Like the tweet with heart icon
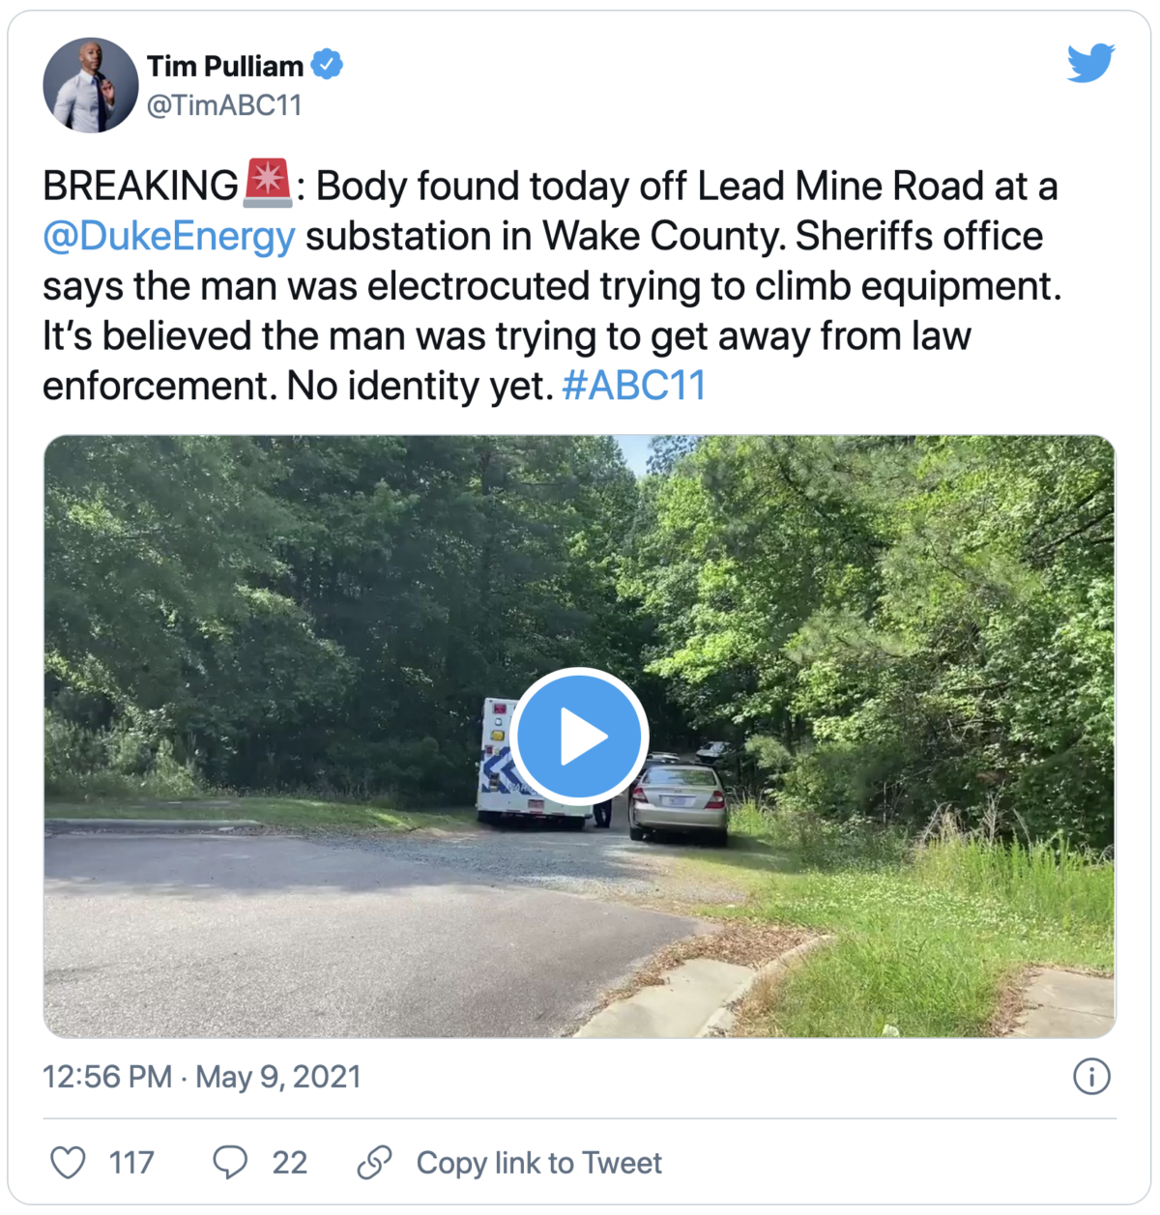Image resolution: width=1160 pixels, height=1215 pixels. [x=68, y=1162]
